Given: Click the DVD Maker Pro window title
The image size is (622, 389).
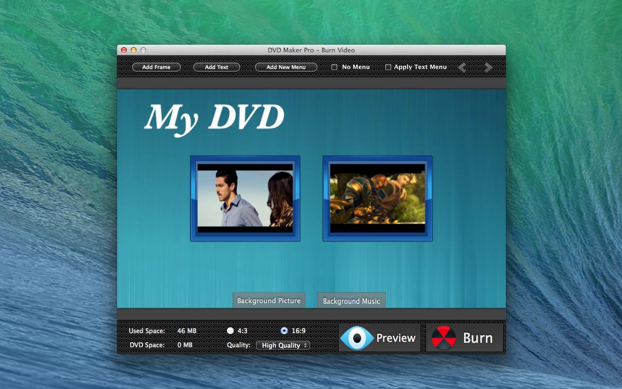Looking at the screenshot, I should 311,50.
